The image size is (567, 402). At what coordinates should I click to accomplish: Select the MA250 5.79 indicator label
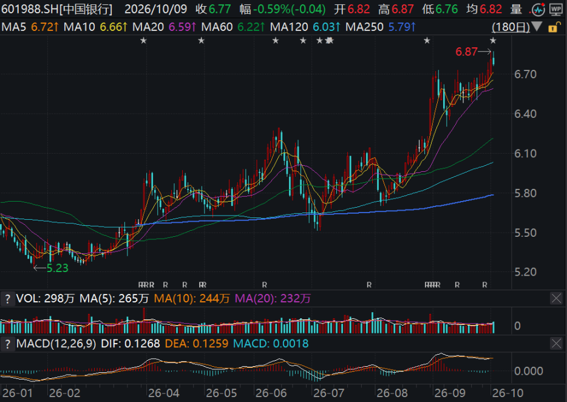coord(381,27)
